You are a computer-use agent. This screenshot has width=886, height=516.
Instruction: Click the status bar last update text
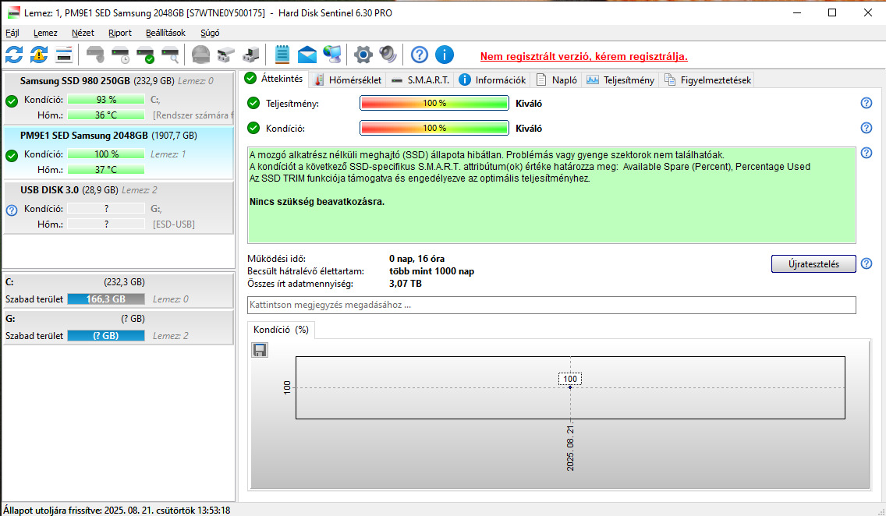117,511
